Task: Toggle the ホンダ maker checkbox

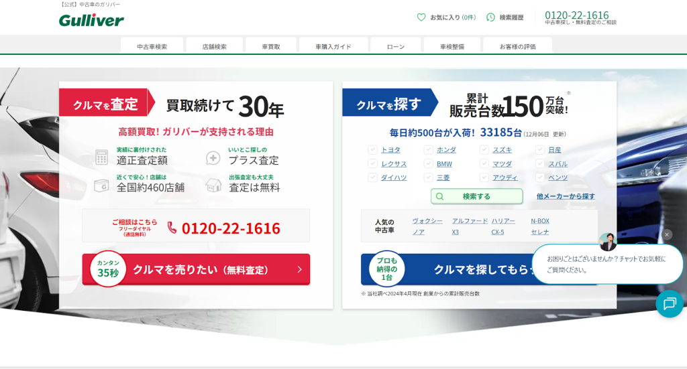Action: pyautogui.click(x=428, y=150)
